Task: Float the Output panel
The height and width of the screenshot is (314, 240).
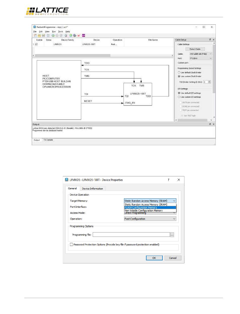Action: coord(210,124)
